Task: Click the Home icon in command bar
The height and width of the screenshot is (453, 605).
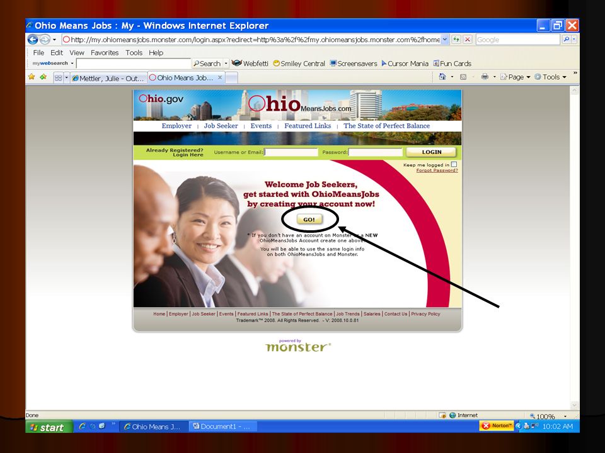Action: pyautogui.click(x=442, y=77)
